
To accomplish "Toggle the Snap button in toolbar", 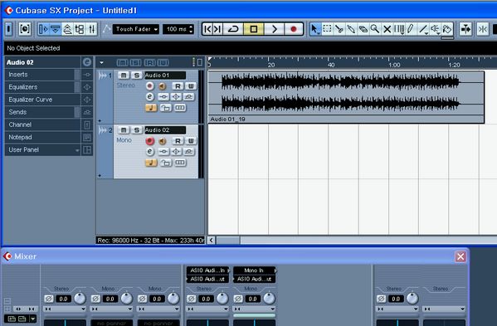I will click(x=483, y=29).
